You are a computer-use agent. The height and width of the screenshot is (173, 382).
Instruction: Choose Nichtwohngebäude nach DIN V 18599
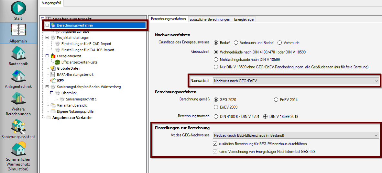coord(216,60)
